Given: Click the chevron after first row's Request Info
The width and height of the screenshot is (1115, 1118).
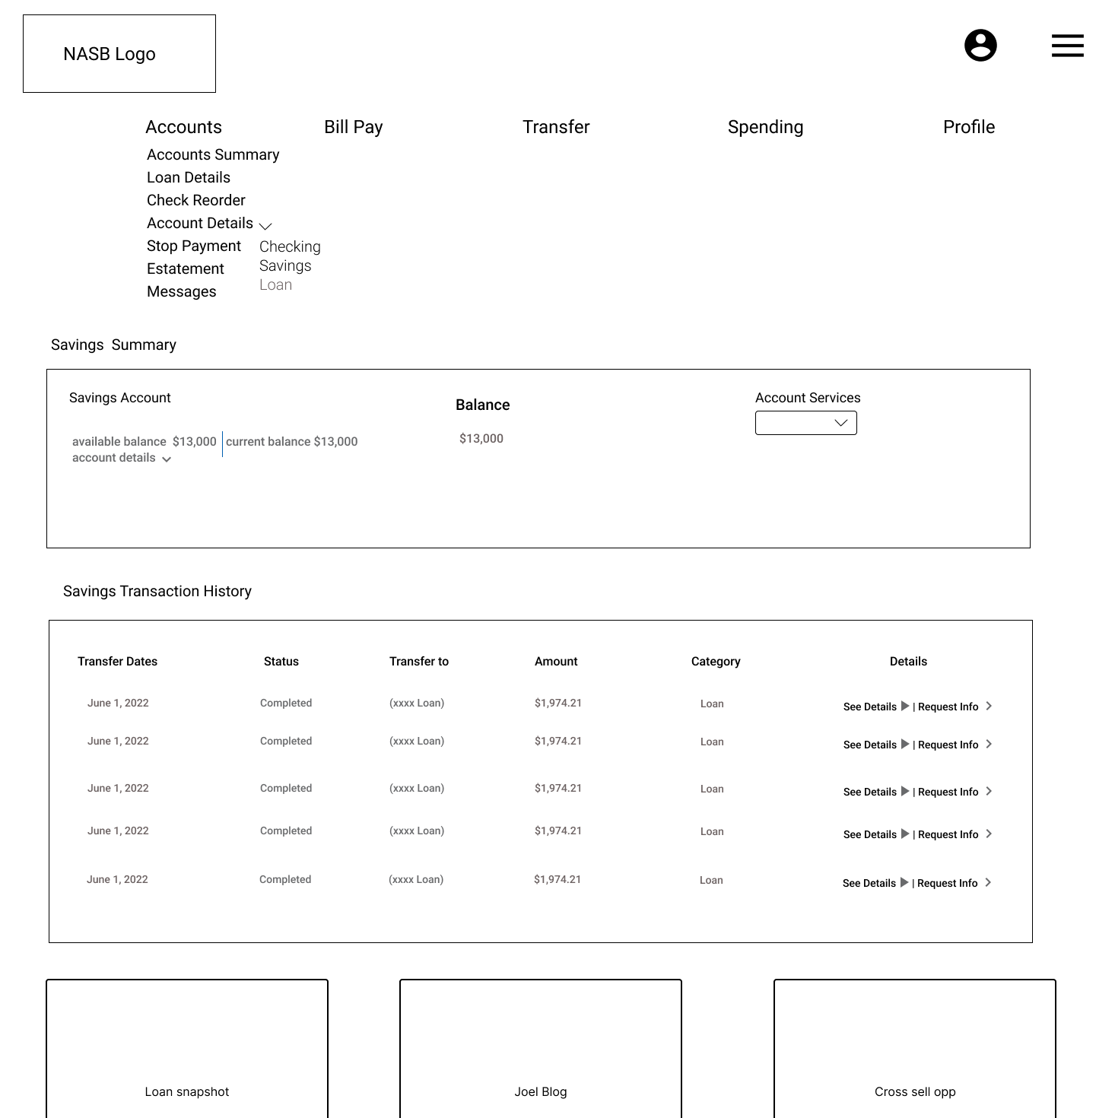Looking at the screenshot, I should [x=989, y=706].
